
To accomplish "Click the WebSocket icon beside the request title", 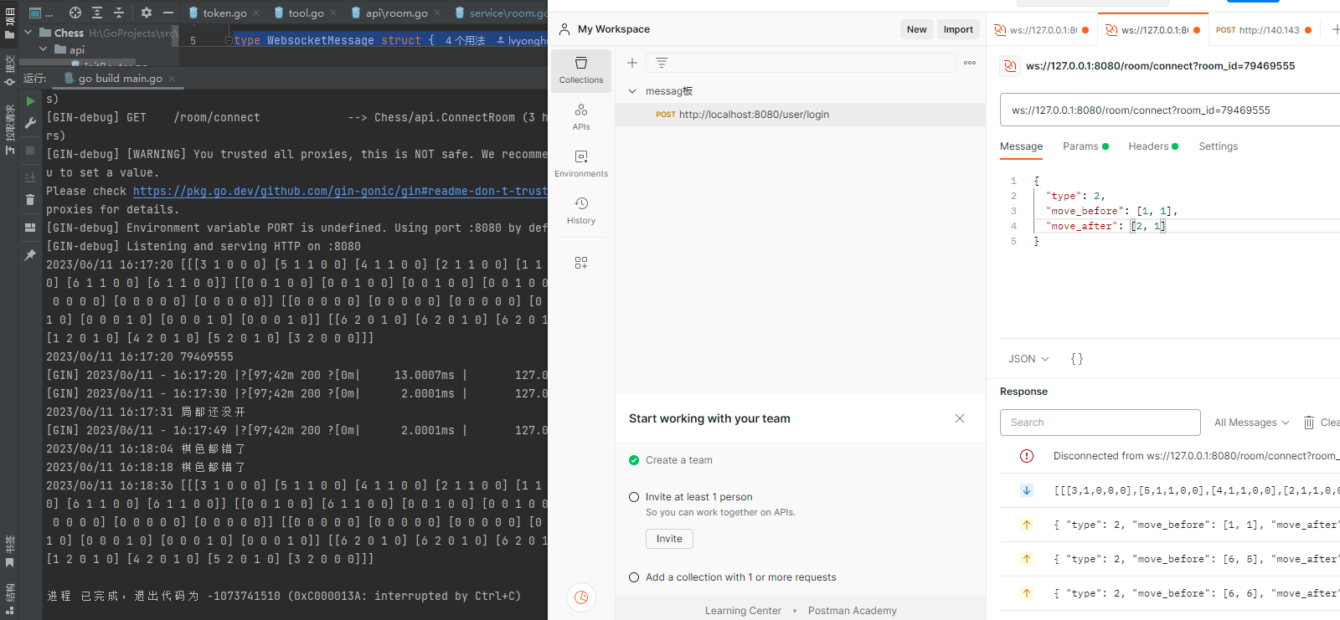I will 1011,66.
